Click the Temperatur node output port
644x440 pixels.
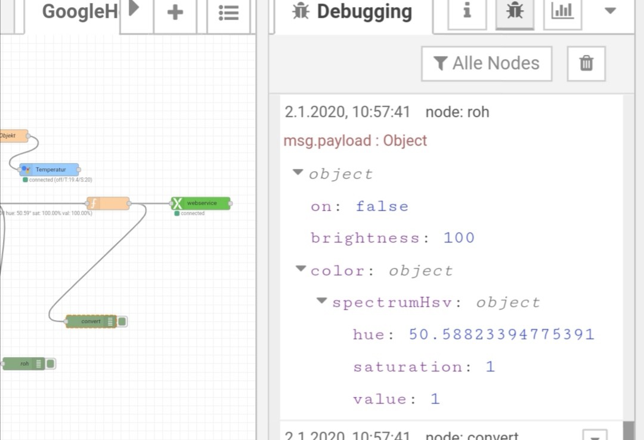[79, 170]
